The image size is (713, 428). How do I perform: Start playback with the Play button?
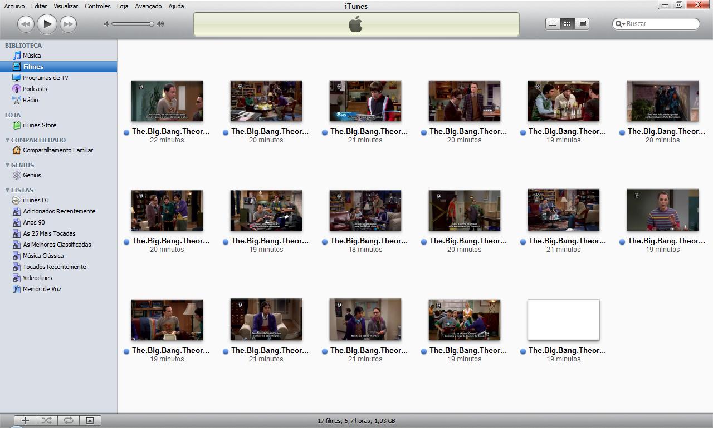[47, 24]
